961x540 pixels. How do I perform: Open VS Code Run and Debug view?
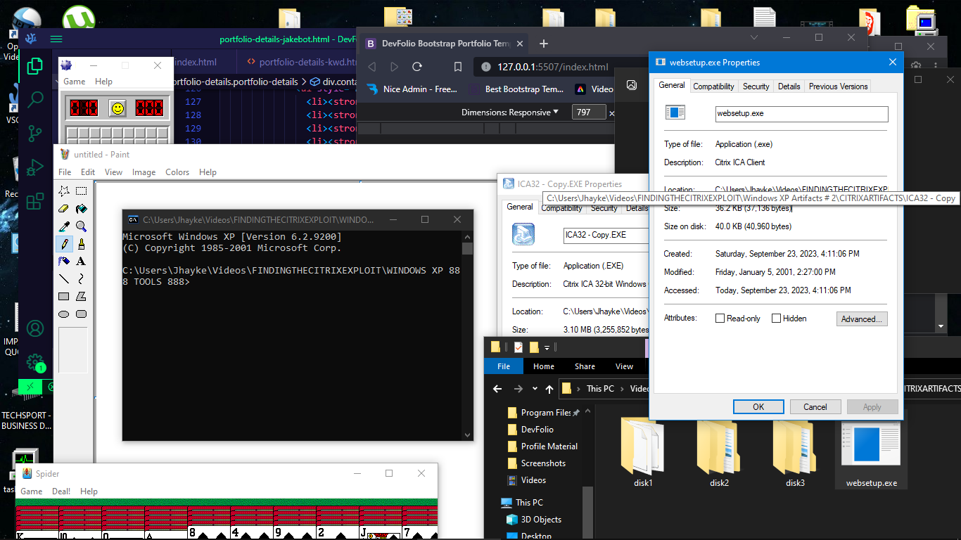pyautogui.click(x=35, y=169)
